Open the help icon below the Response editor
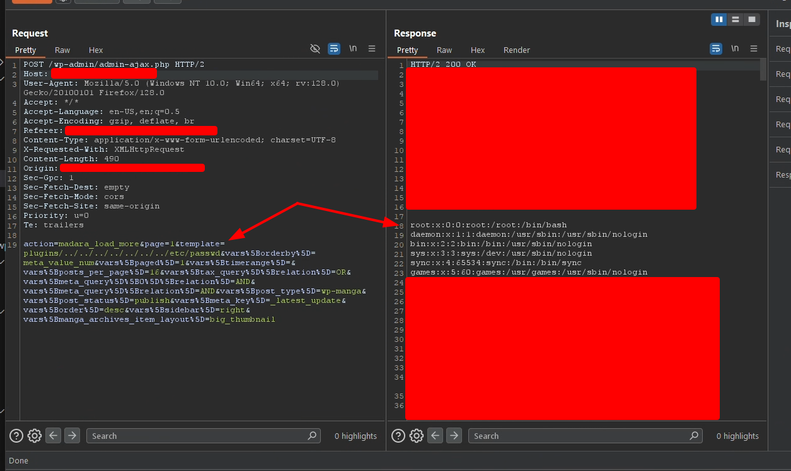Viewport: 791px width, 471px height. click(399, 435)
